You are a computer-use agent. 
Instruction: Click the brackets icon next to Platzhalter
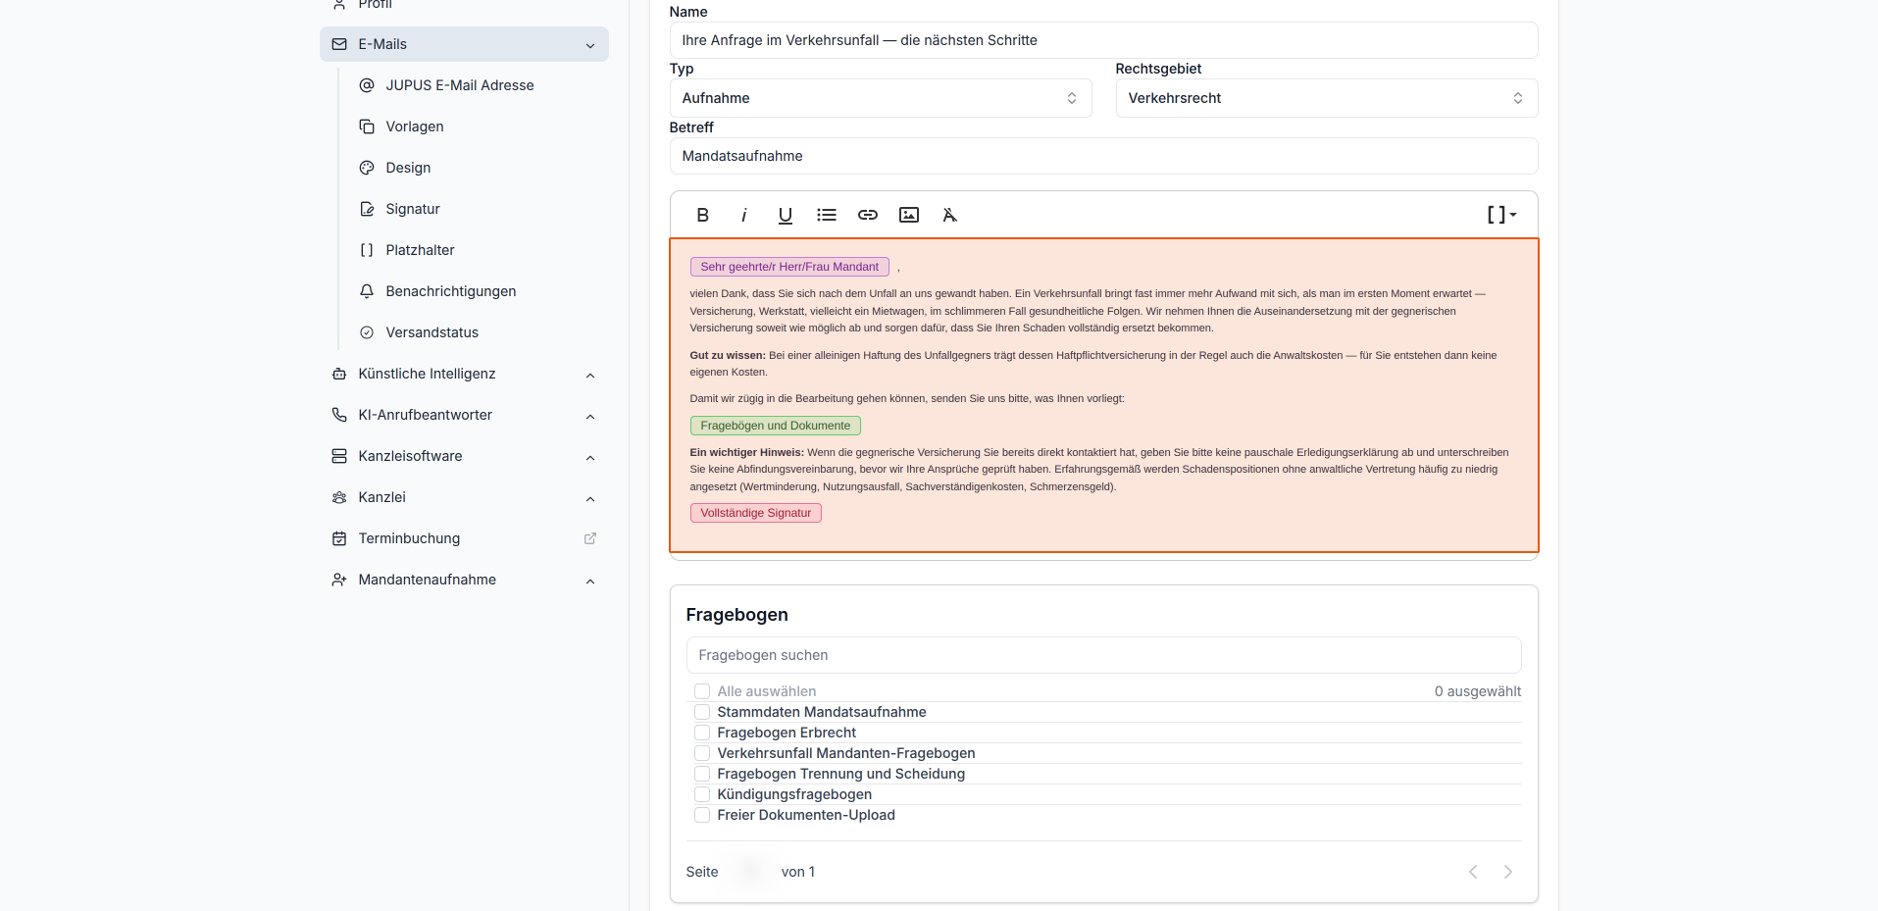point(367,250)
